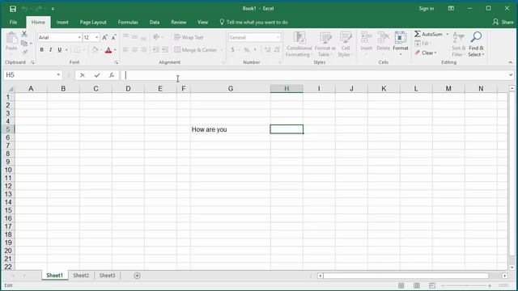Click the AutoSum sigma button
518x291 pixels.
tap(428, 34)
